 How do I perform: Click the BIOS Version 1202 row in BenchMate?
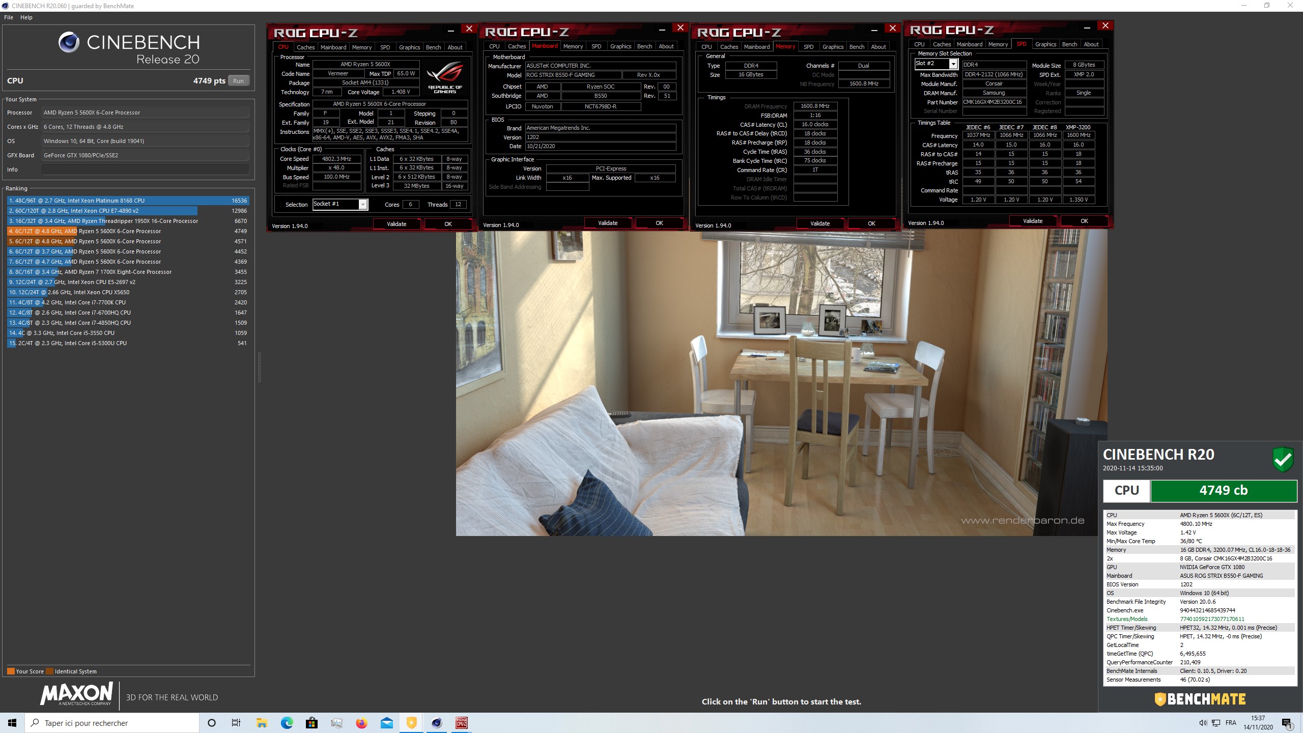click(1200, 584)
